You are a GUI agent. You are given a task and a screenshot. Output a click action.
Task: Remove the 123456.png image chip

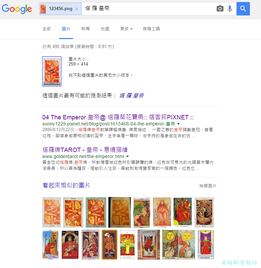coord(77,9)
